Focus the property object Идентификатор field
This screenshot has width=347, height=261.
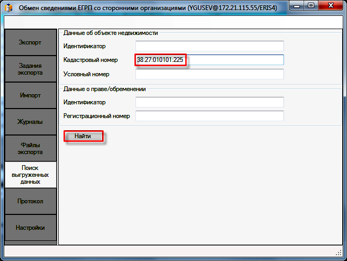point(209,46)
